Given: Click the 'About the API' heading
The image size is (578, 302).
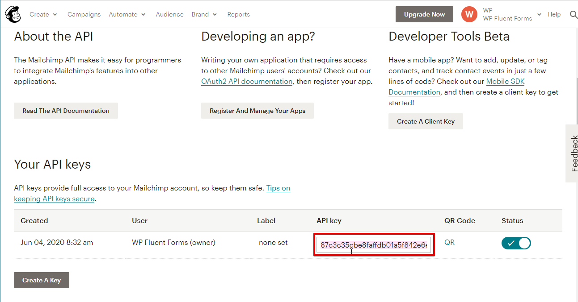Looking at the screenshot, I should [54, 36].
